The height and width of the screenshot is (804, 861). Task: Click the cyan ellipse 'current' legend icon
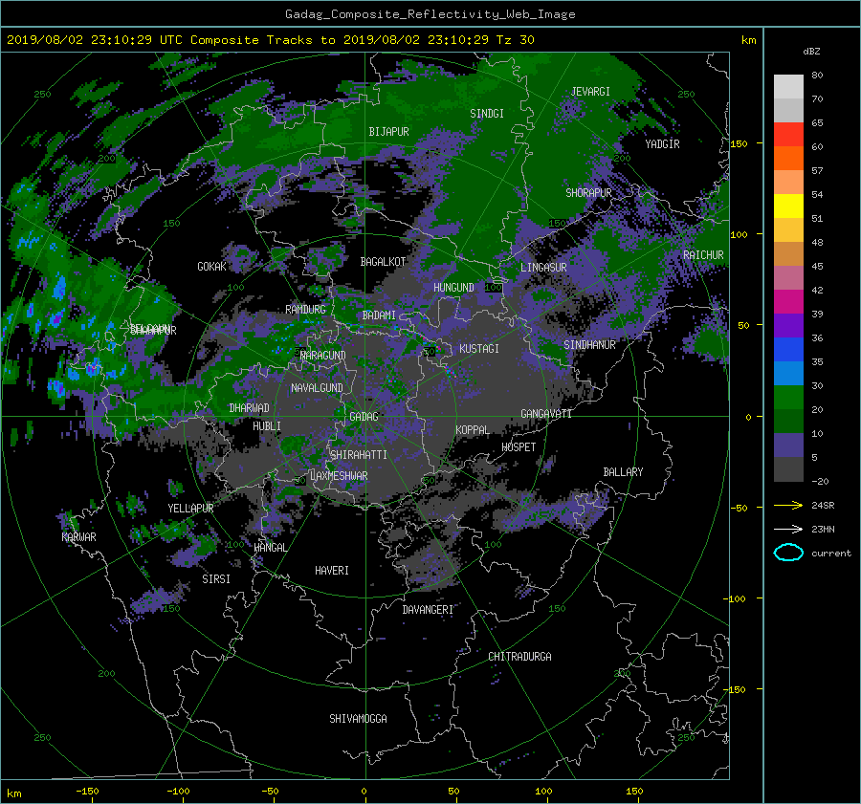point(788,553)
